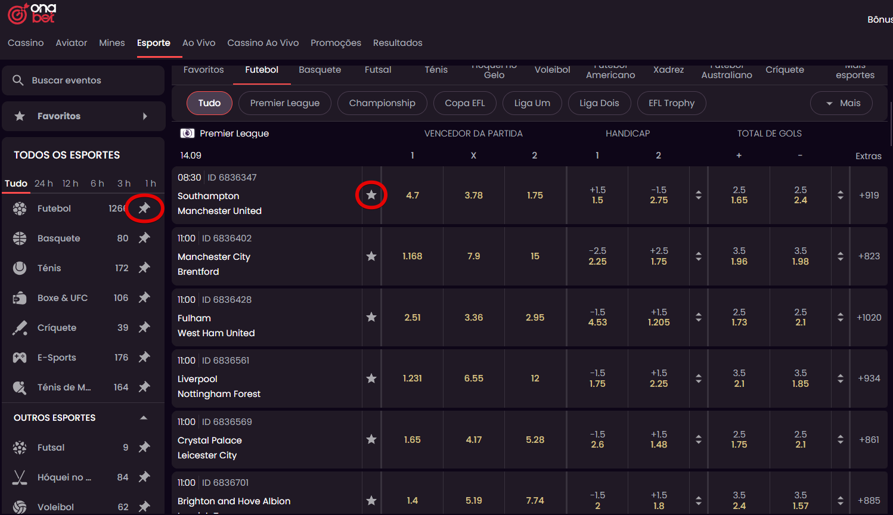Click the Favoritos star icon in sidebar
Image resolution: width=893 pixels, height=515 pixels.
tap(20, 116)
